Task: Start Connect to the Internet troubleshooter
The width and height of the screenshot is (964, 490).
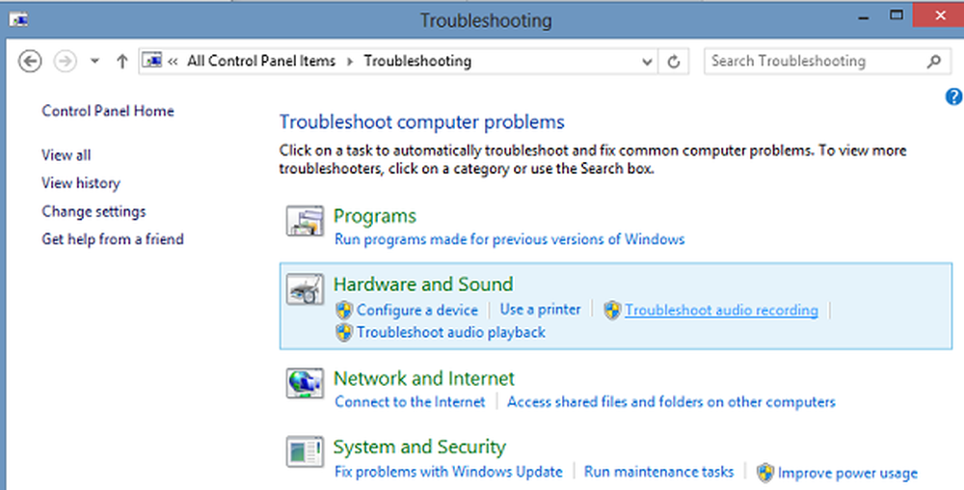Action: pyautogui.click(x=410, y=402)
